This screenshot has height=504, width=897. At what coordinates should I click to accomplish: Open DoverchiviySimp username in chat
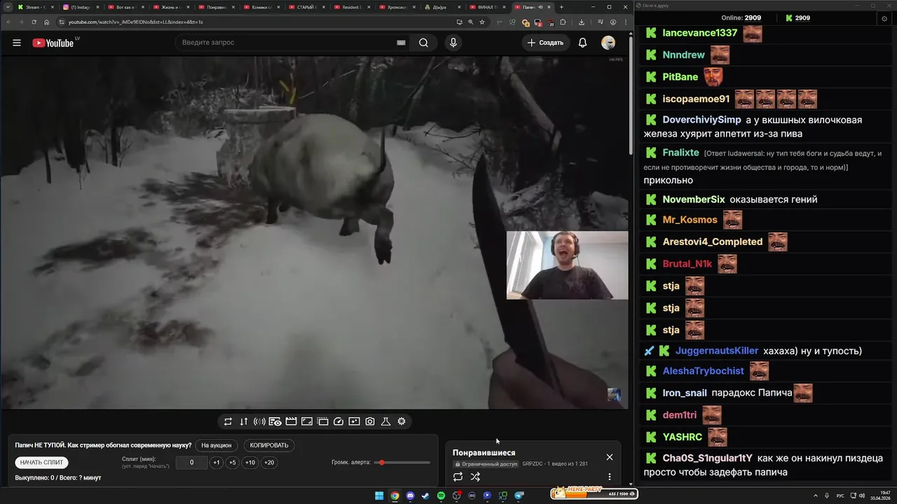pyautogui.click(x=701, y=120)
